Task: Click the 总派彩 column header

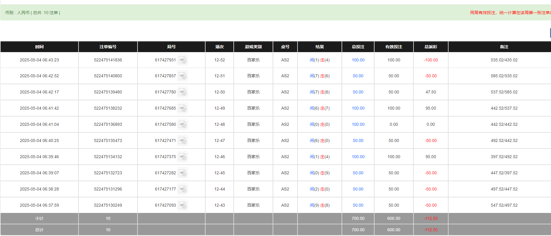Action: [431, 47]
